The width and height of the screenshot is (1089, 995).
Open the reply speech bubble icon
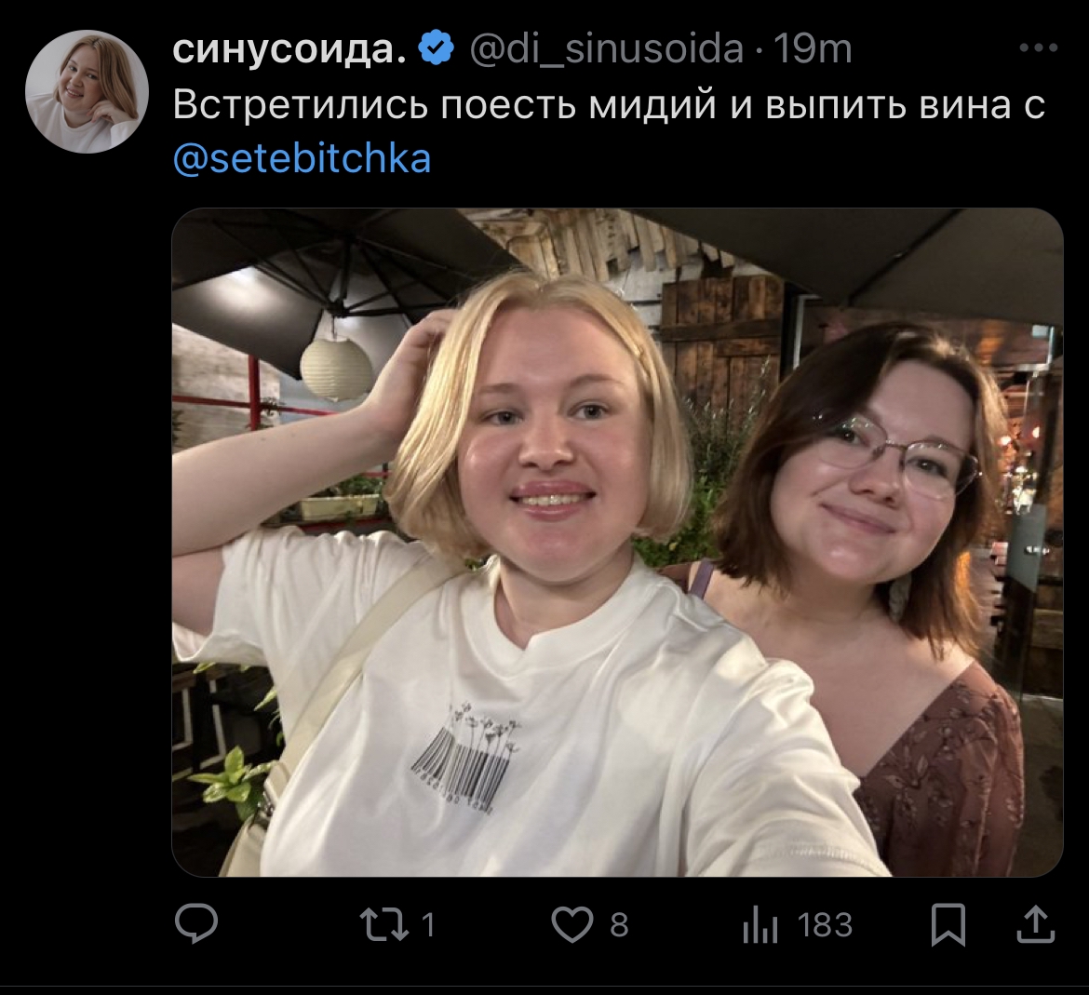coord(196,923)
